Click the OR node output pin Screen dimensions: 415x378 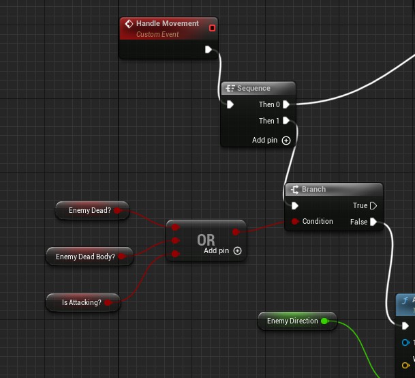coord(236,232)
